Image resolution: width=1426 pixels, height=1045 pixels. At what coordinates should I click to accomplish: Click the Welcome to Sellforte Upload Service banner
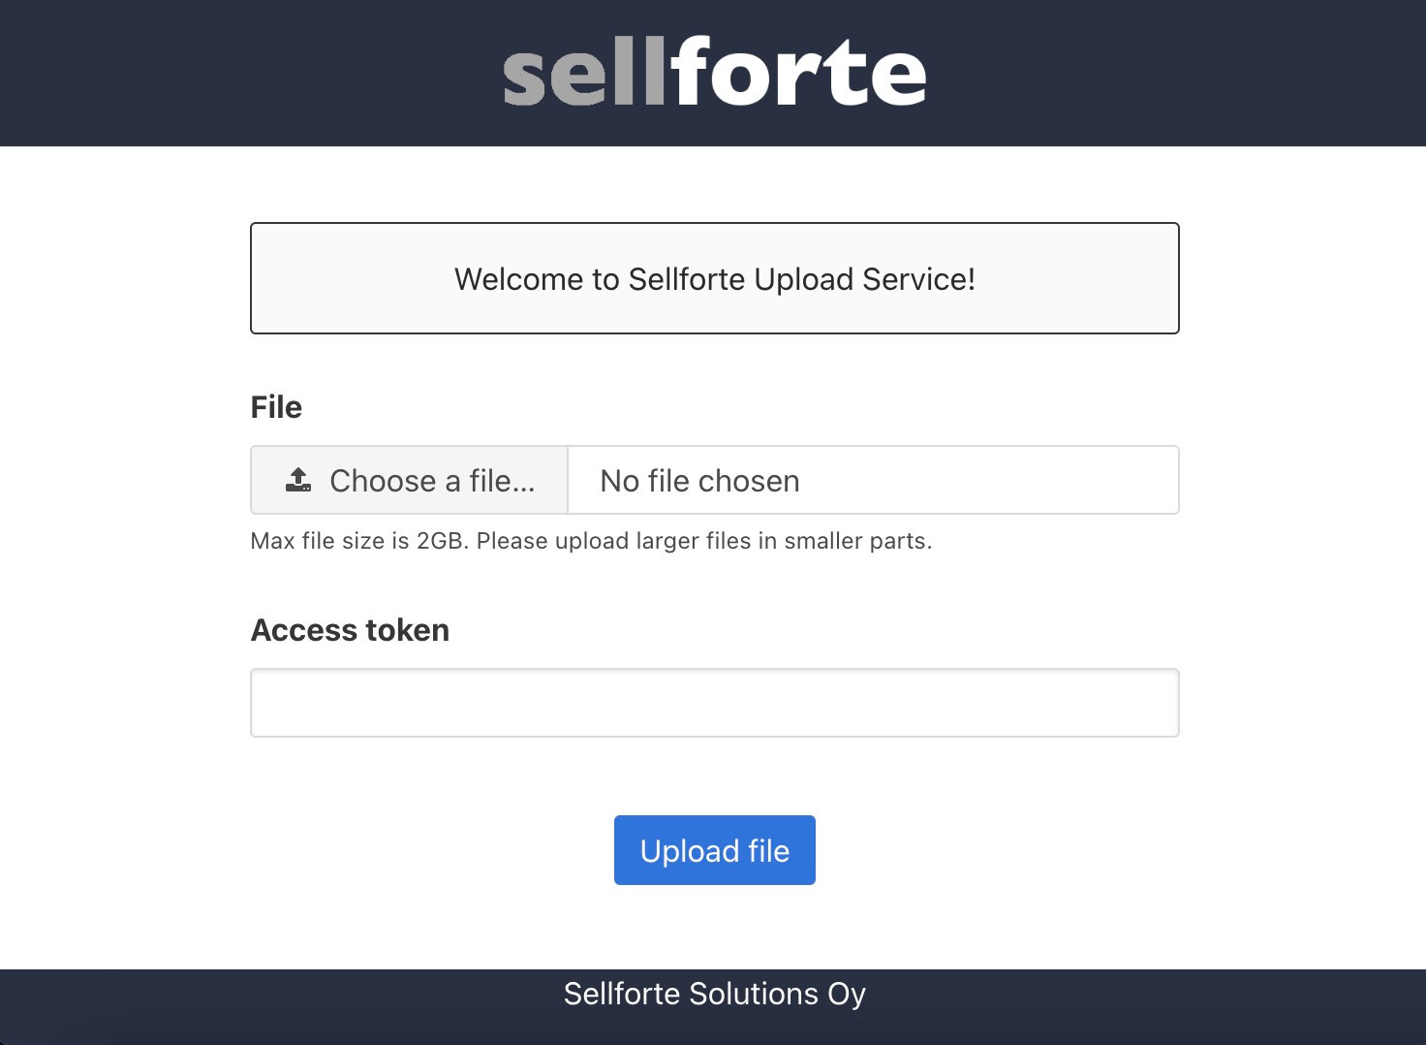[715, 278]
